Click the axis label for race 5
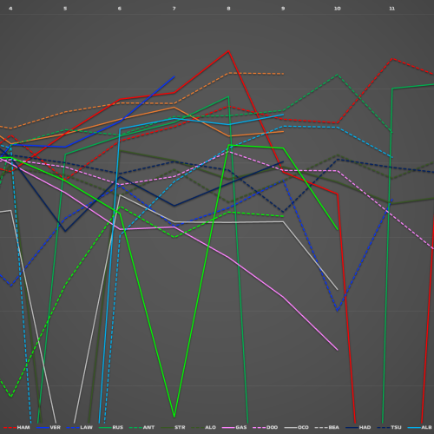434x434 pixels. pos(65,9)
